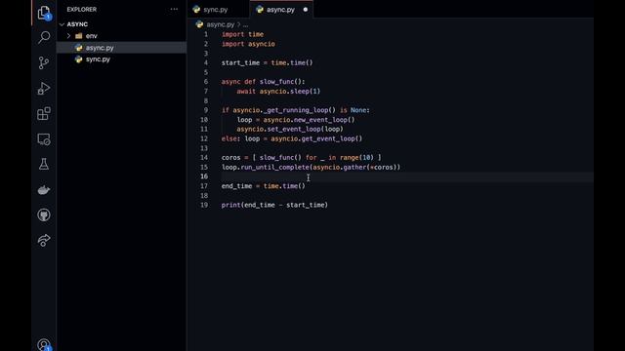This screenshot has height=351, width=625.
Task: Click line number 16 in gutter
Action: pyautogui.click(x=204, y=176)
